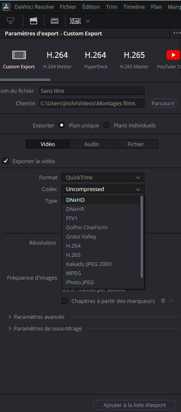Open the Trim menu
Viewport: 181px width, 412px height.
pyautogui.click(x=112, y=7)
